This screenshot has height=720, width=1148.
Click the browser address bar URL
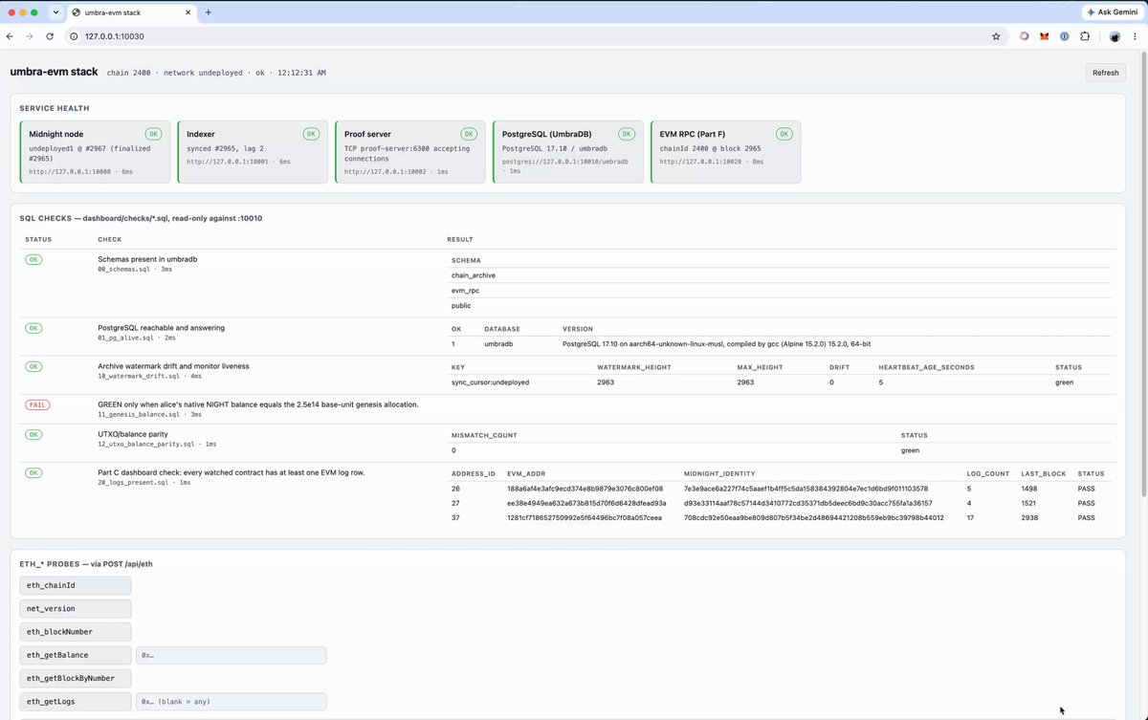[115, 36]
